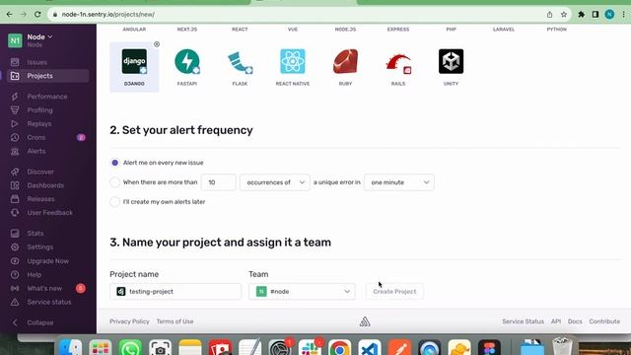Open Profiling in the sidebar

pyautogui.click(x=39, y=110)
